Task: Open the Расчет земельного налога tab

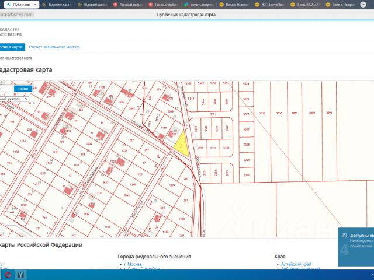Action: [54, 47]
